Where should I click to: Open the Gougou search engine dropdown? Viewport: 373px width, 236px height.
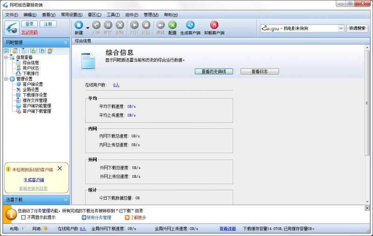point(341,28)
